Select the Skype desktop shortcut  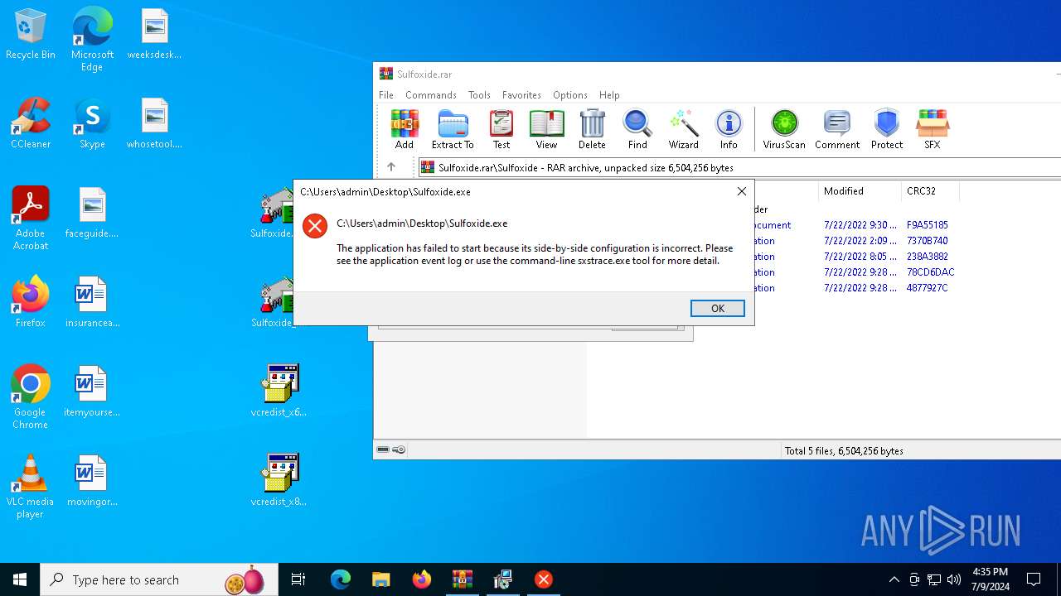pyautogui.click(x=92, y=123)
